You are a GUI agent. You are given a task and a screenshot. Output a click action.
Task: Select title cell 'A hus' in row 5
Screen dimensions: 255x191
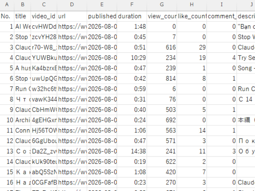click(x=23, y=68)
